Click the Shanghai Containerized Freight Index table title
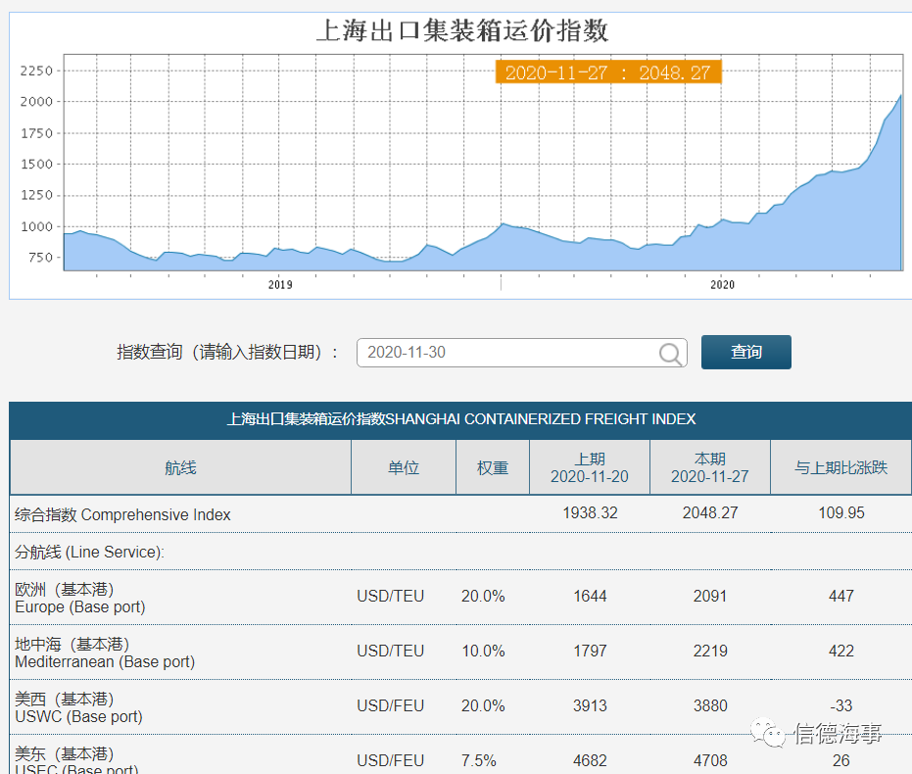Screen dimensions: 912x774 coord(461,419)
